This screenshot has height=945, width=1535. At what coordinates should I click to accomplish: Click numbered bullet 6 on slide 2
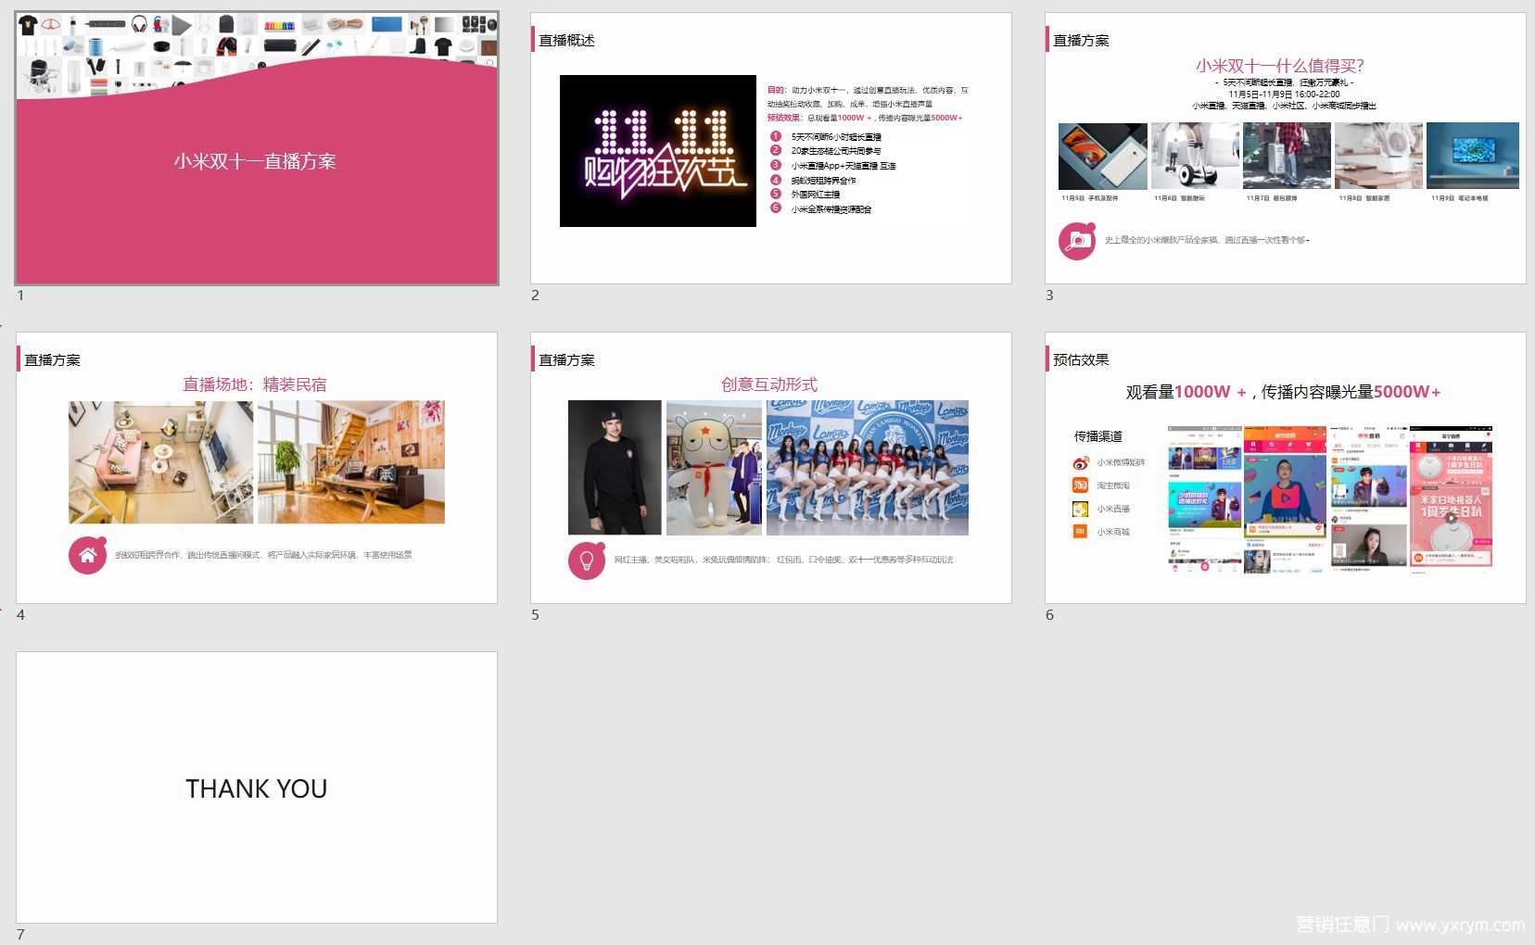click(776, 208)
